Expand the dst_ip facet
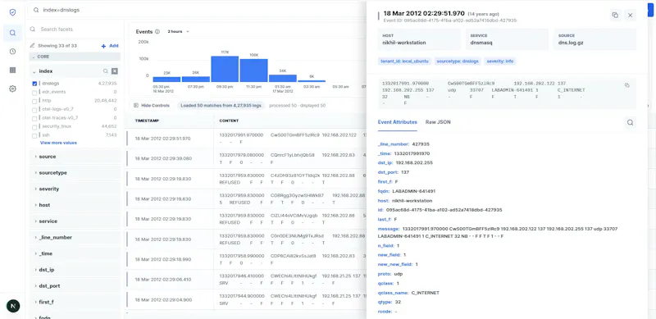Image resolution: width=656 pixels, height=319 pixels. click(x=75, y=270)
